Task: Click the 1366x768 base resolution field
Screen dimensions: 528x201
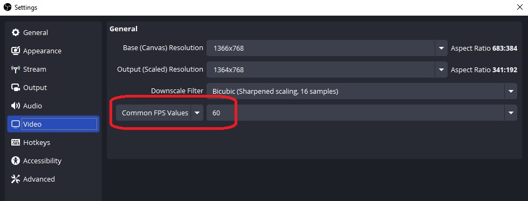Action: click(x=320, y=48)
